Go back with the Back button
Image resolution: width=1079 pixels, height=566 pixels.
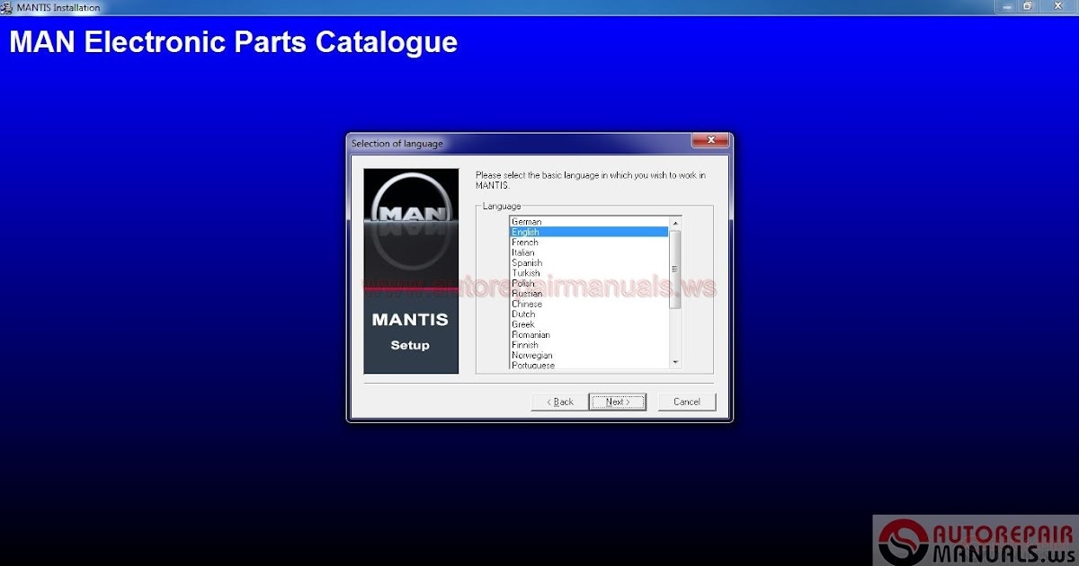pos(560,402)
